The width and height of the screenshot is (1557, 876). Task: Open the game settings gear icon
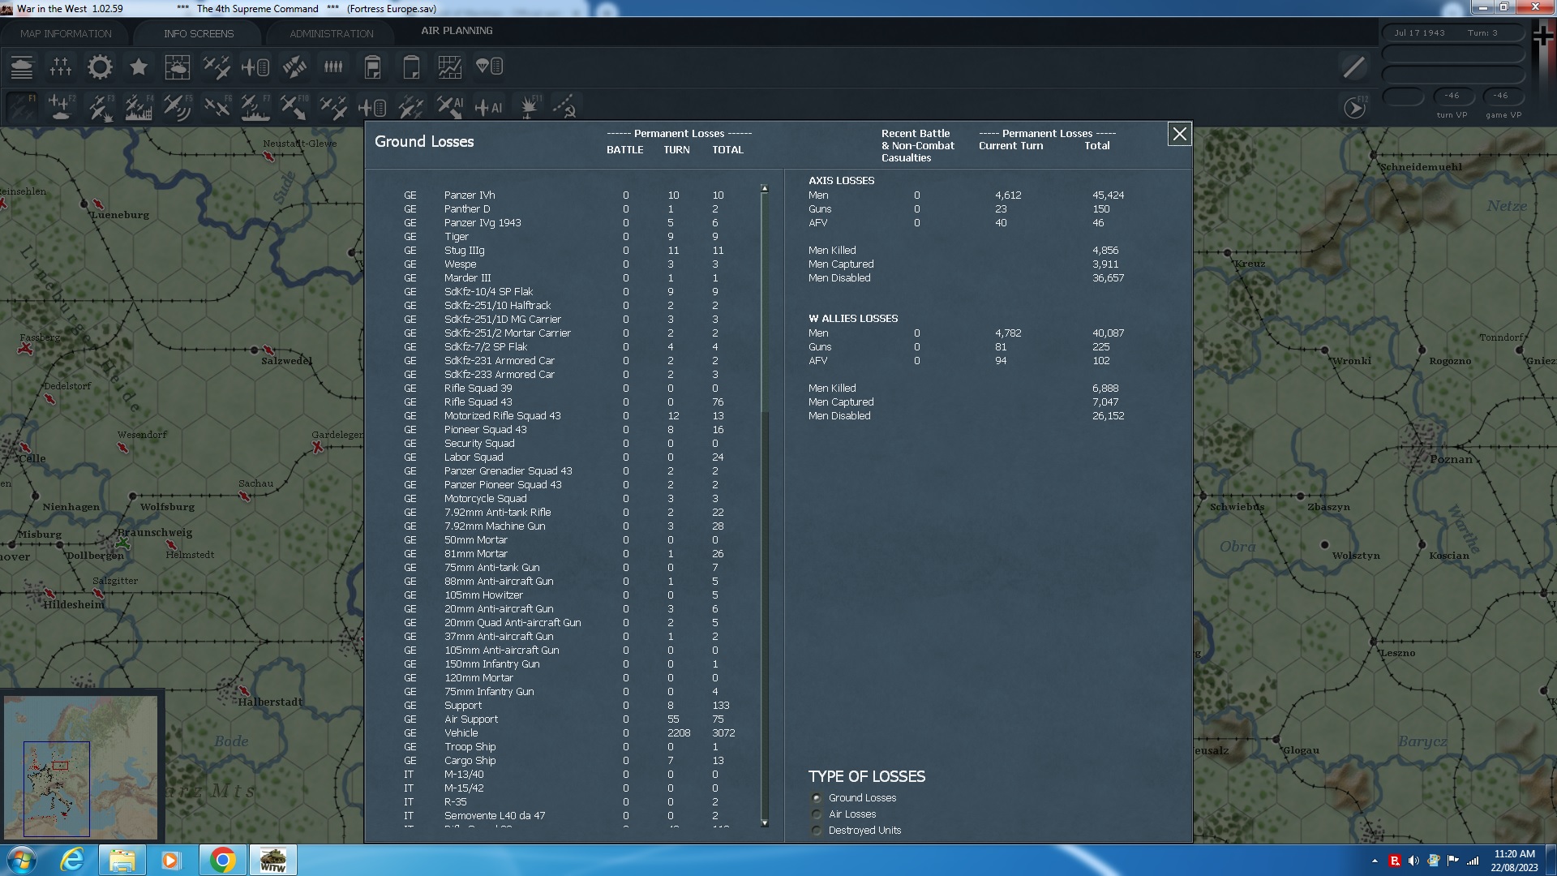point(99,67)
